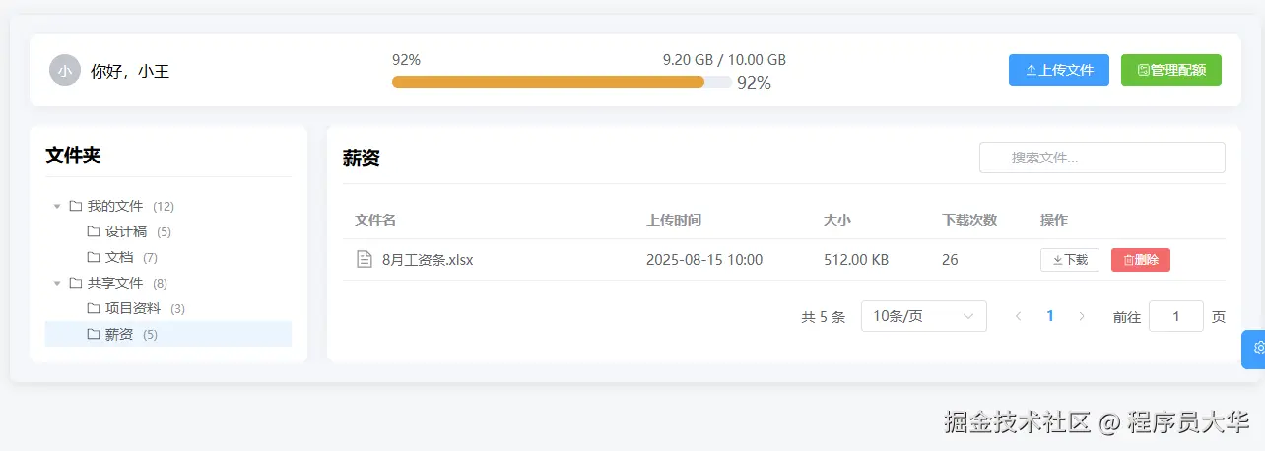1265x451 pixels.
Task: Click the 我的文件 folder icon
Action: coord(76,206)
